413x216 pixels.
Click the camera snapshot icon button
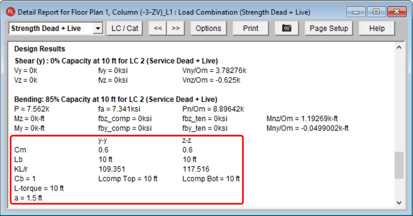tap(286, 28)
